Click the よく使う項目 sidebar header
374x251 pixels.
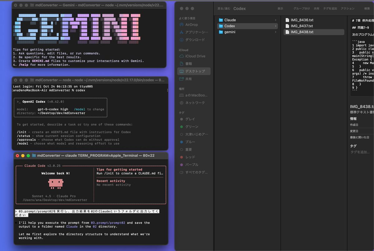187,18
